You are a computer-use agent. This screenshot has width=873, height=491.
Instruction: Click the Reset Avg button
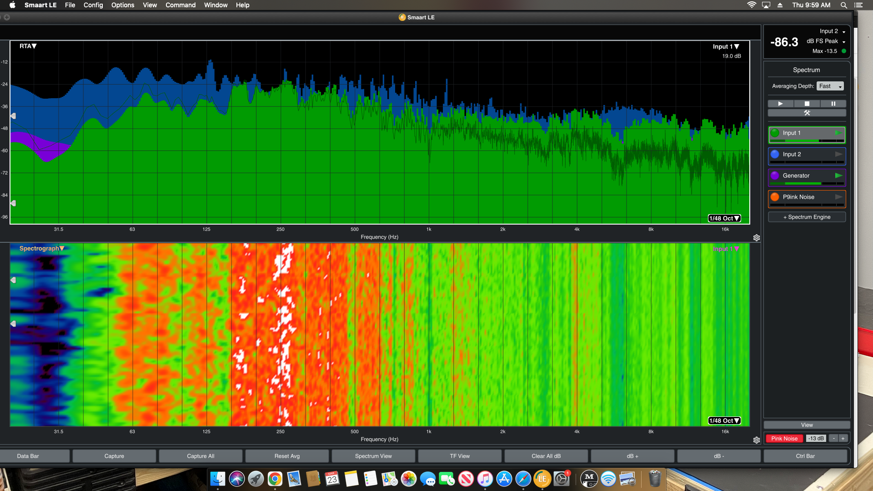tap(287, 456)
